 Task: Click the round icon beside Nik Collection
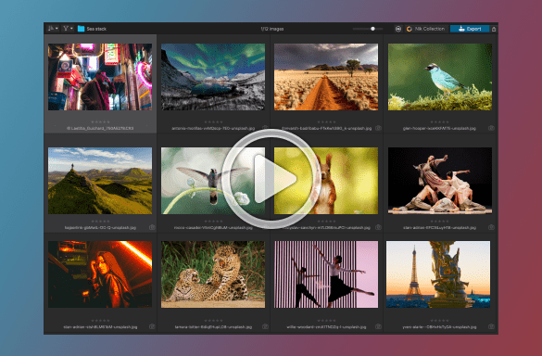click(398, 29)
